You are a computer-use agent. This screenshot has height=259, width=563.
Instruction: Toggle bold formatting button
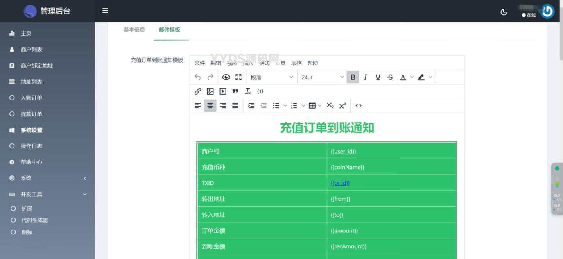pos(353,77)
